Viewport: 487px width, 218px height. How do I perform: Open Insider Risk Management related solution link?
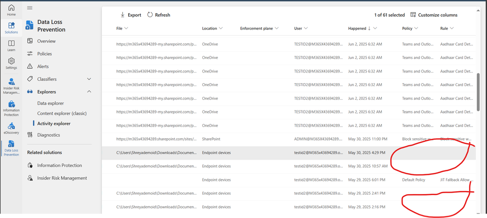point(62,178)
